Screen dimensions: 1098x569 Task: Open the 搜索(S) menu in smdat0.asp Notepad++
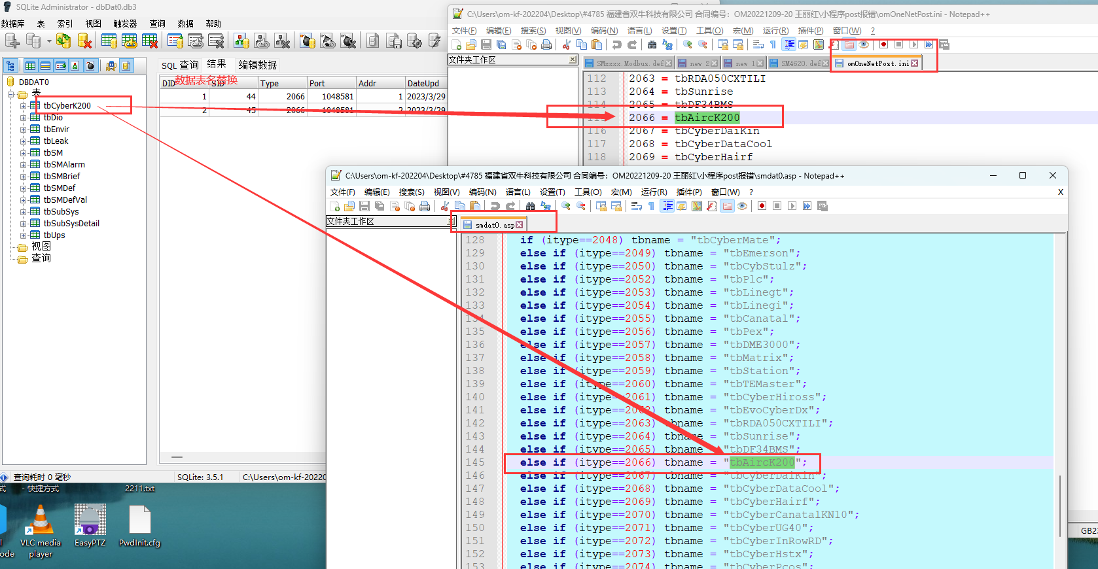(x=412, y=192)
